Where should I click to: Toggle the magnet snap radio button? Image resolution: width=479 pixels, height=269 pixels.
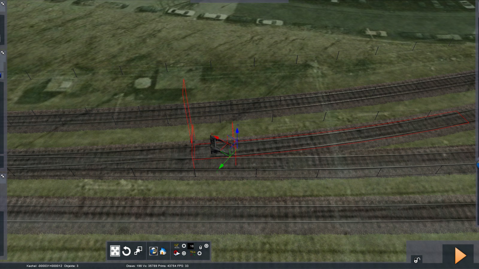click(184, 253)
